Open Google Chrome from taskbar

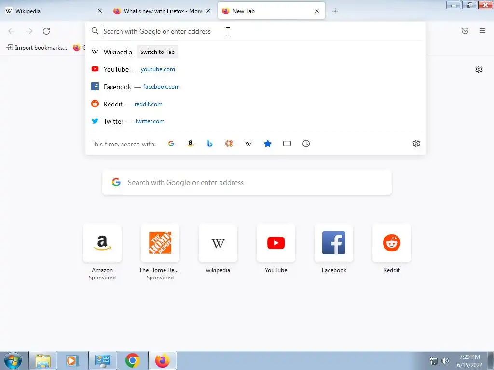click(132, 360)
